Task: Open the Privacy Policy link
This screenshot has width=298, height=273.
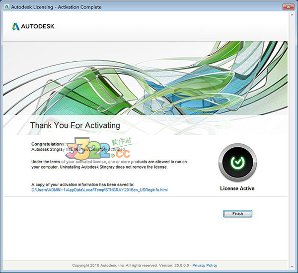Action: click(x=205, y=265)
